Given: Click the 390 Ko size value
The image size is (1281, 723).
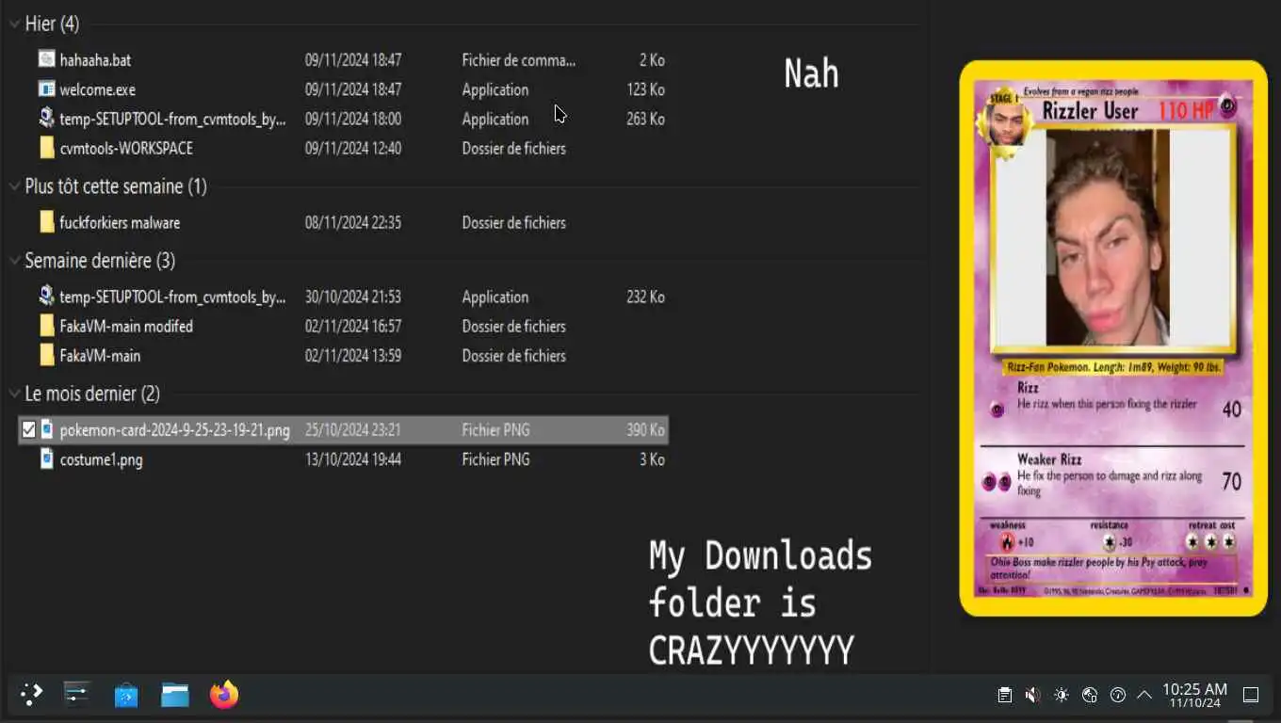Looking at the screenshot, I should pos(645,430).
